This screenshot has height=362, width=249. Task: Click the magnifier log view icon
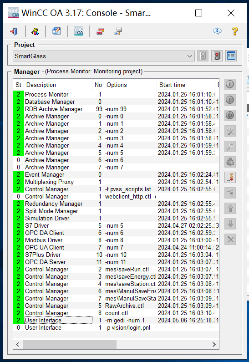pyautogui.click(x=230, y=146)
